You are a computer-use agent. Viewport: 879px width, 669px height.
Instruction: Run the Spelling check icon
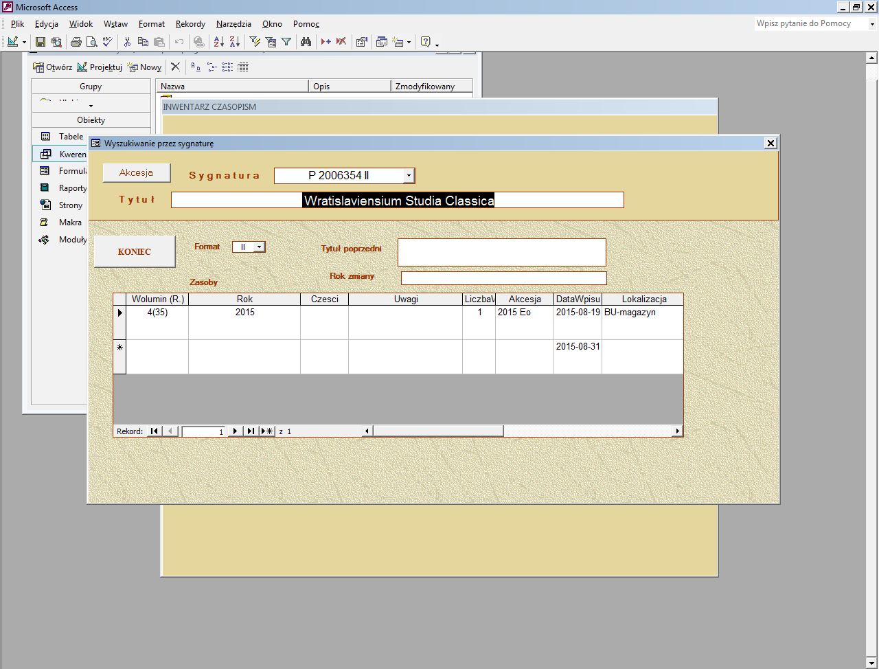click(108, 42)
